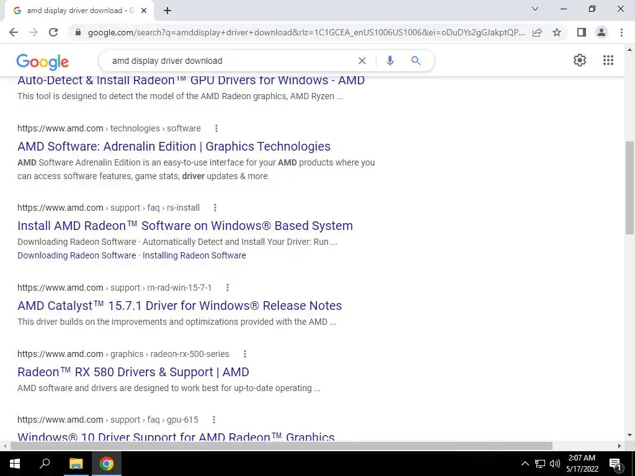
Task: Search by voice microphone icon
Action: click(389, 61)
